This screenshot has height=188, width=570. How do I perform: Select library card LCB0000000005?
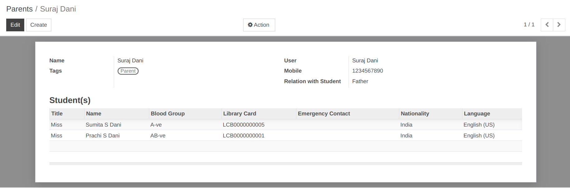point(243,125)
